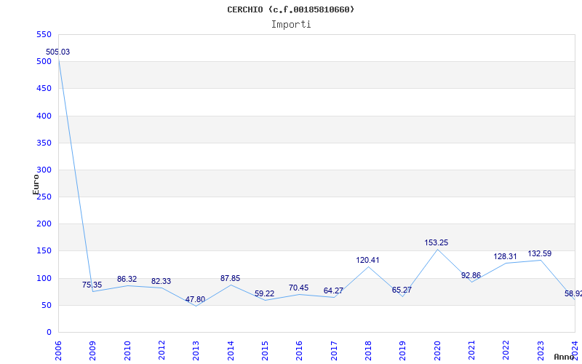Click year 2012 on x-axis
This screenshot has width=582, height=364.
click(x=162, y=350)
